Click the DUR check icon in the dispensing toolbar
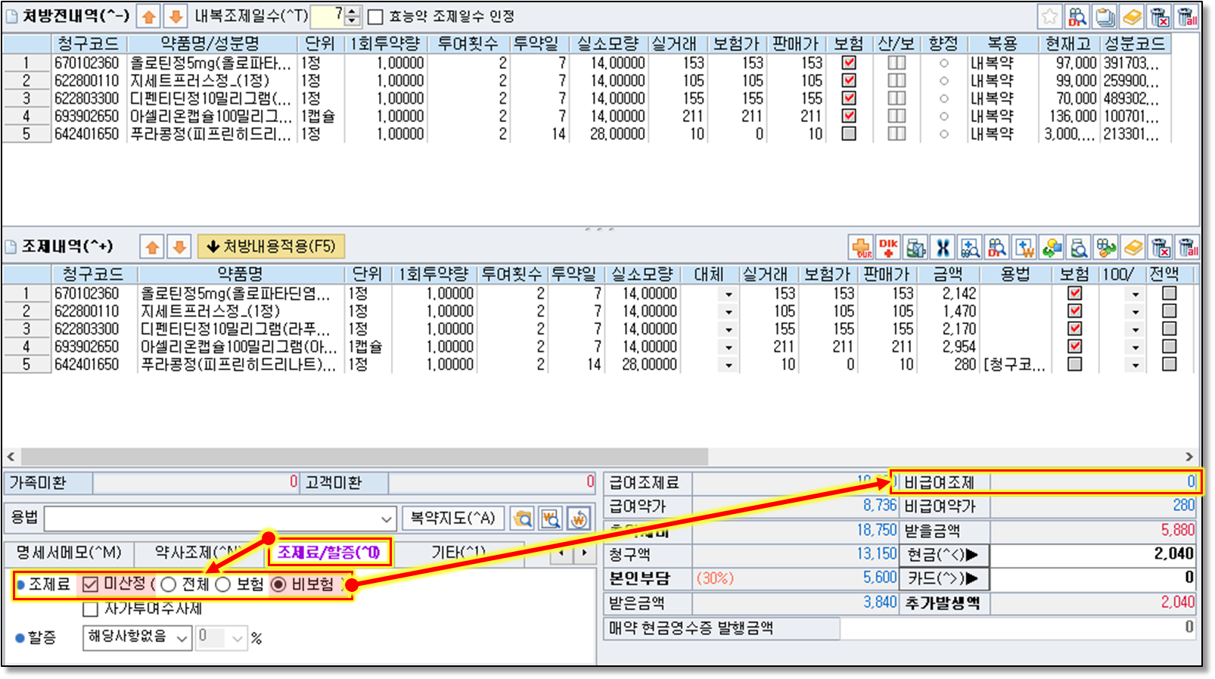 (862, 247)
